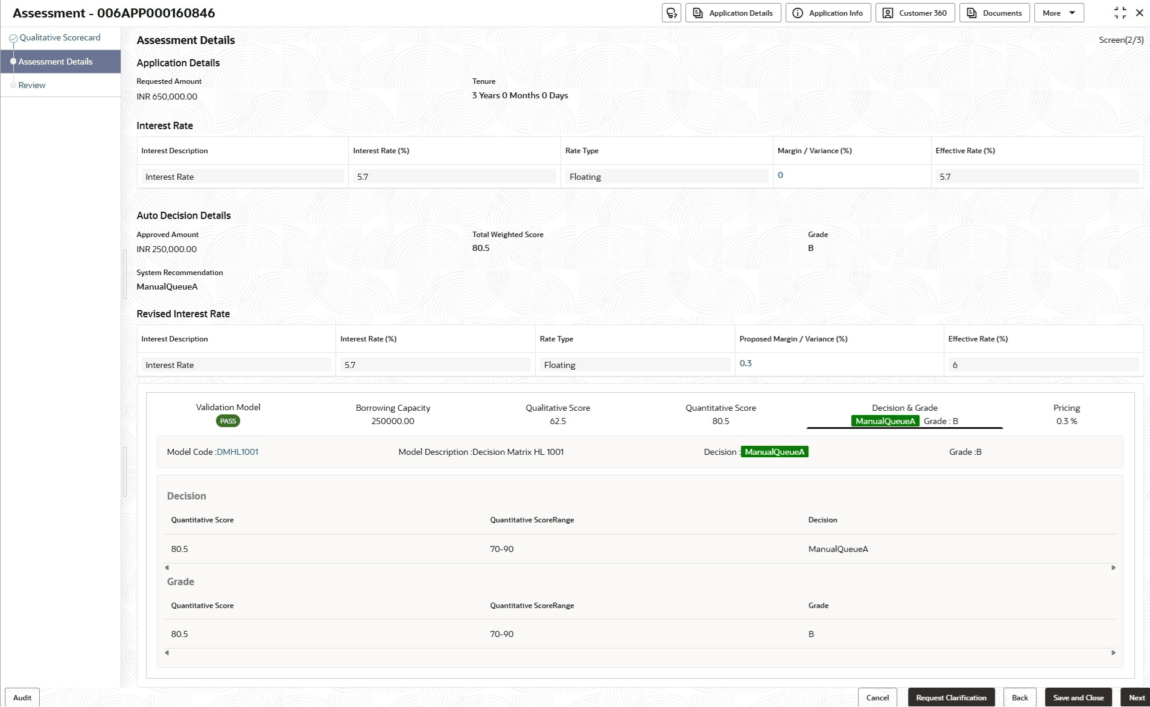Screen dimensions: 1150x707
Task: Click the Floating Rate Type field in Interest Rate table
Action: 667,177
